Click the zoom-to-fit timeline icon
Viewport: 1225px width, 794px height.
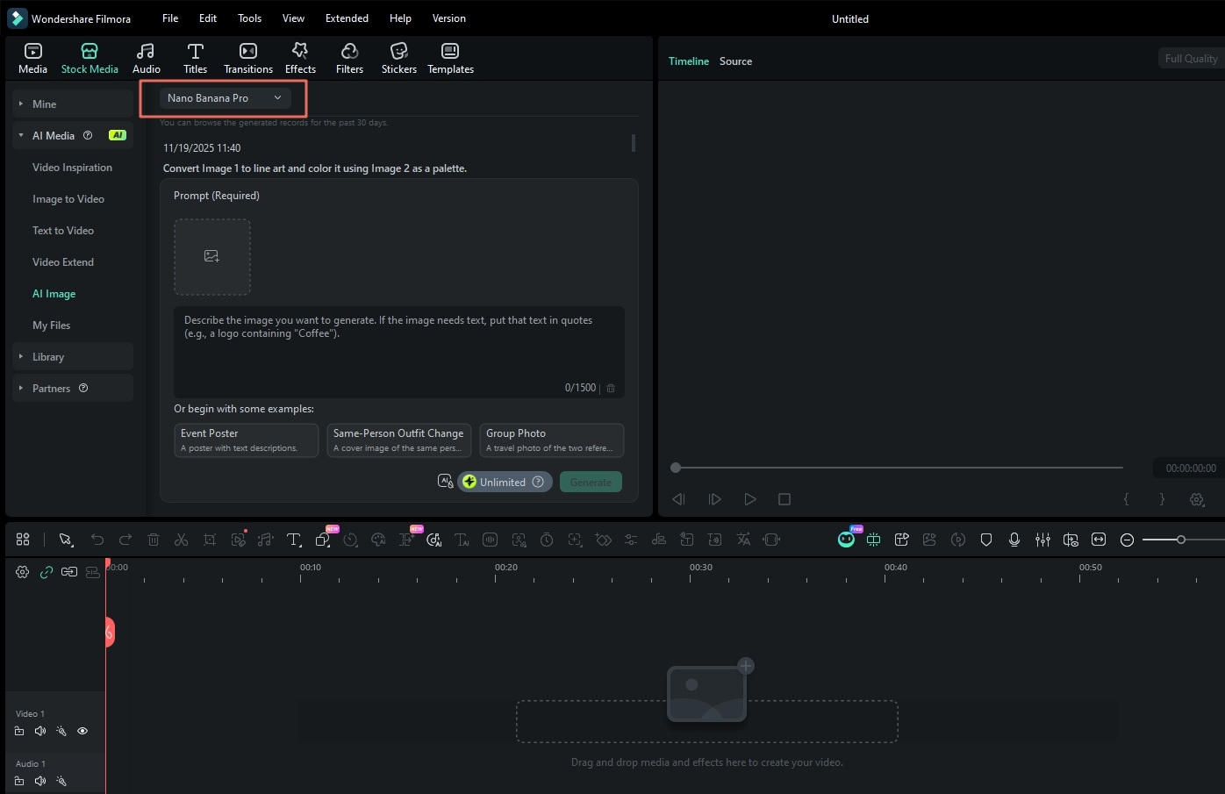[1099, 540]
